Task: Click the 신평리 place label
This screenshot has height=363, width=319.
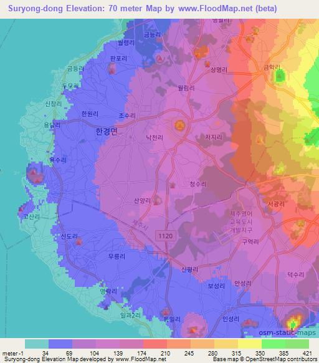Action: 190,269
